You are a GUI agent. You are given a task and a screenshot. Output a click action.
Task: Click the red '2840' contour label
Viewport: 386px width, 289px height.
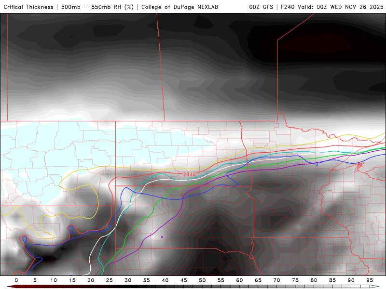point(189,174)
